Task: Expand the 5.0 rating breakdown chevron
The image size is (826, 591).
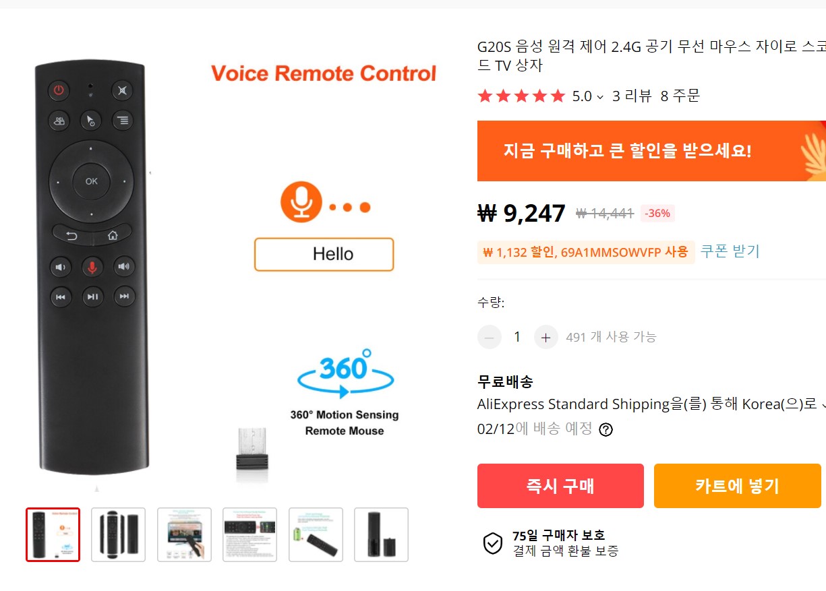Action: [600, 97]
